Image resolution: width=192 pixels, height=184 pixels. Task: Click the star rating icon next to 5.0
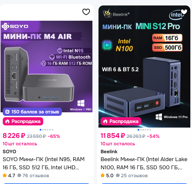[103, 176]
